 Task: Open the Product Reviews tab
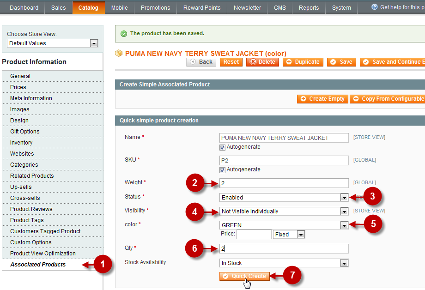point(53,209)
